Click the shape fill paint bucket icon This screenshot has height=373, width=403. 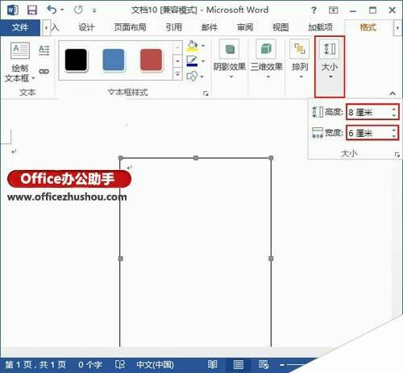pos(193,46)
